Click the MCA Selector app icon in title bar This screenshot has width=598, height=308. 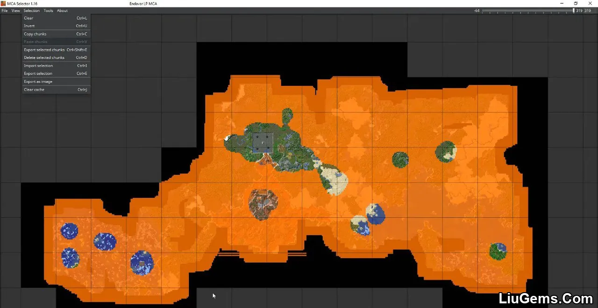pos(3,3)
